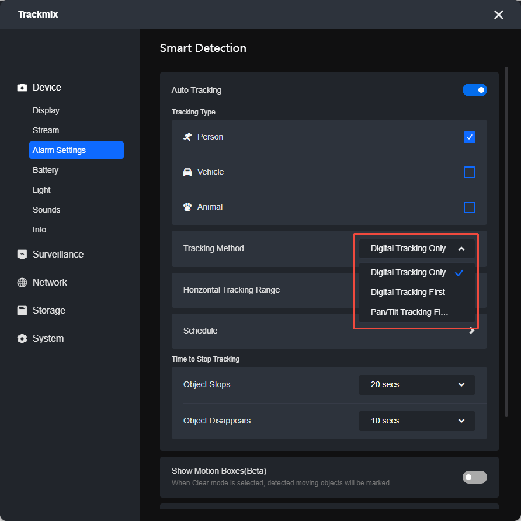
Task: Open the Sounds settings page
Action: point(47,210)
